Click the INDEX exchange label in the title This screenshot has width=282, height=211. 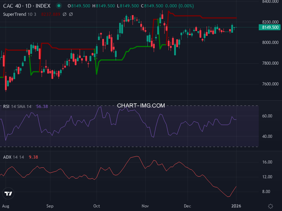44,6
